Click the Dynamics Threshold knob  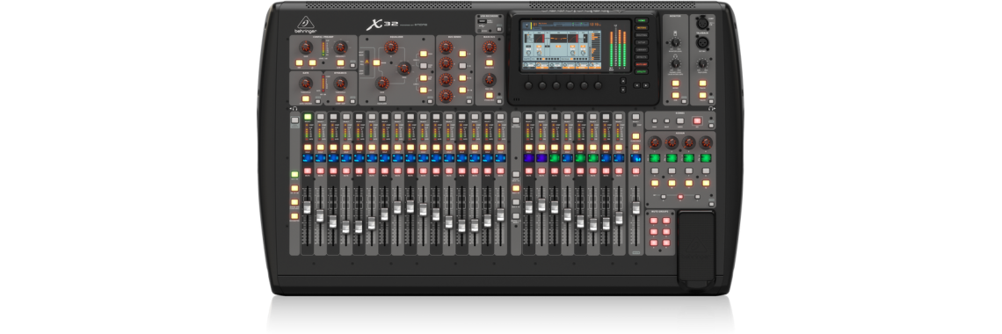click(341, 83)
